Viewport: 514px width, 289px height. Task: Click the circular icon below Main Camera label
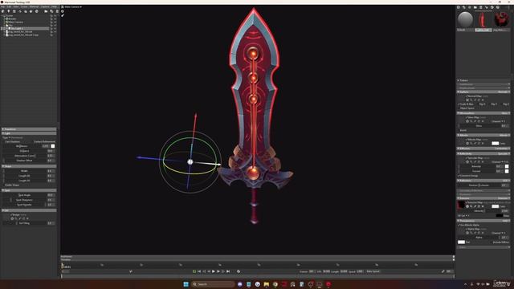[x=63, y=11]
